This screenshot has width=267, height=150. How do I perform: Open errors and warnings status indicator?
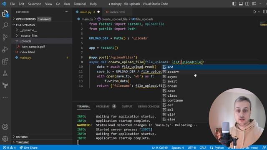[x=9, y=147]
